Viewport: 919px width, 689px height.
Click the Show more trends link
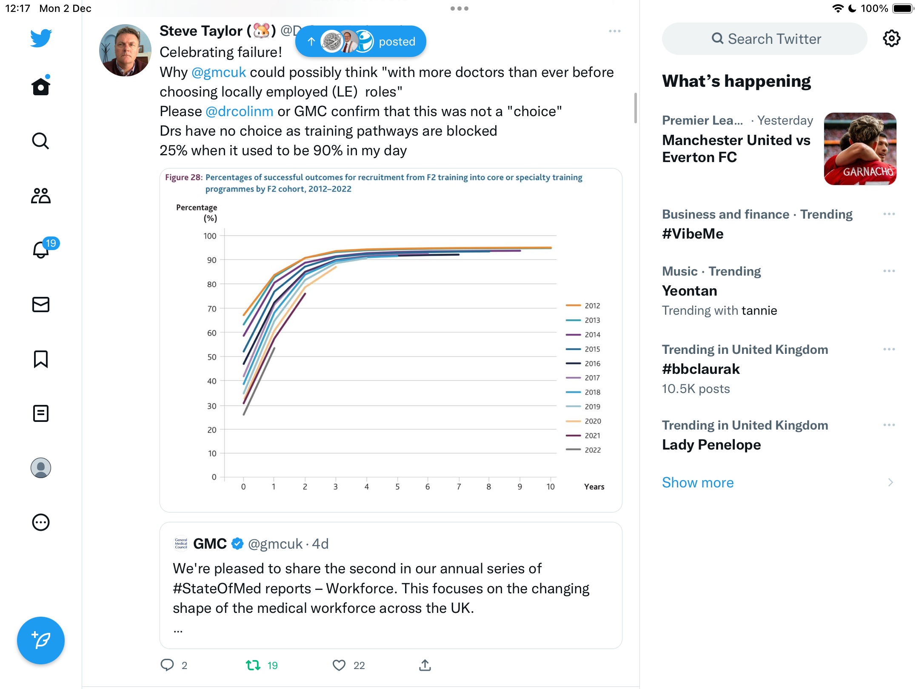698,482
